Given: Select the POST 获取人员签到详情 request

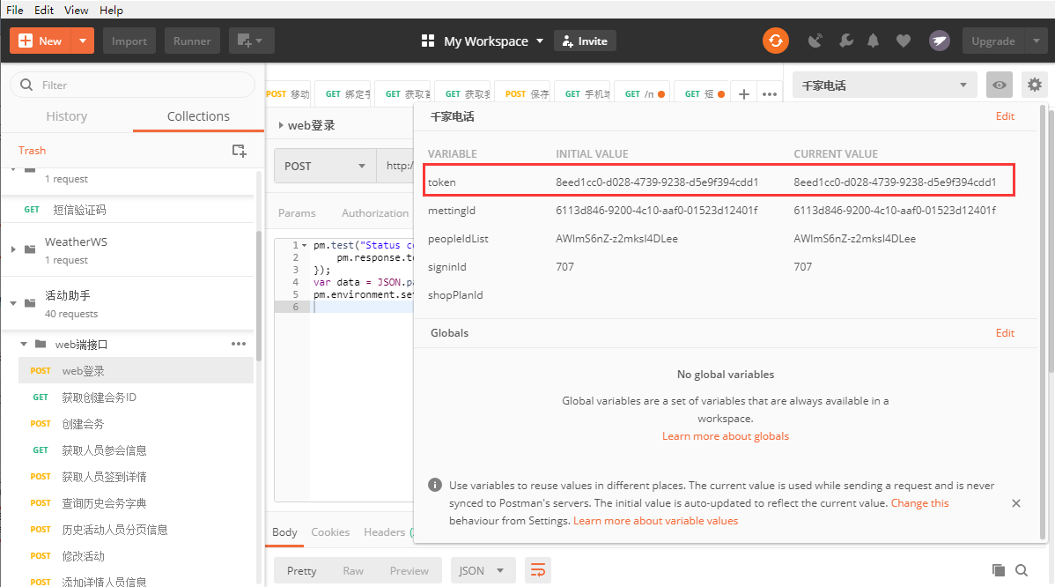Looking at the screenshot, I should [136, 477].
